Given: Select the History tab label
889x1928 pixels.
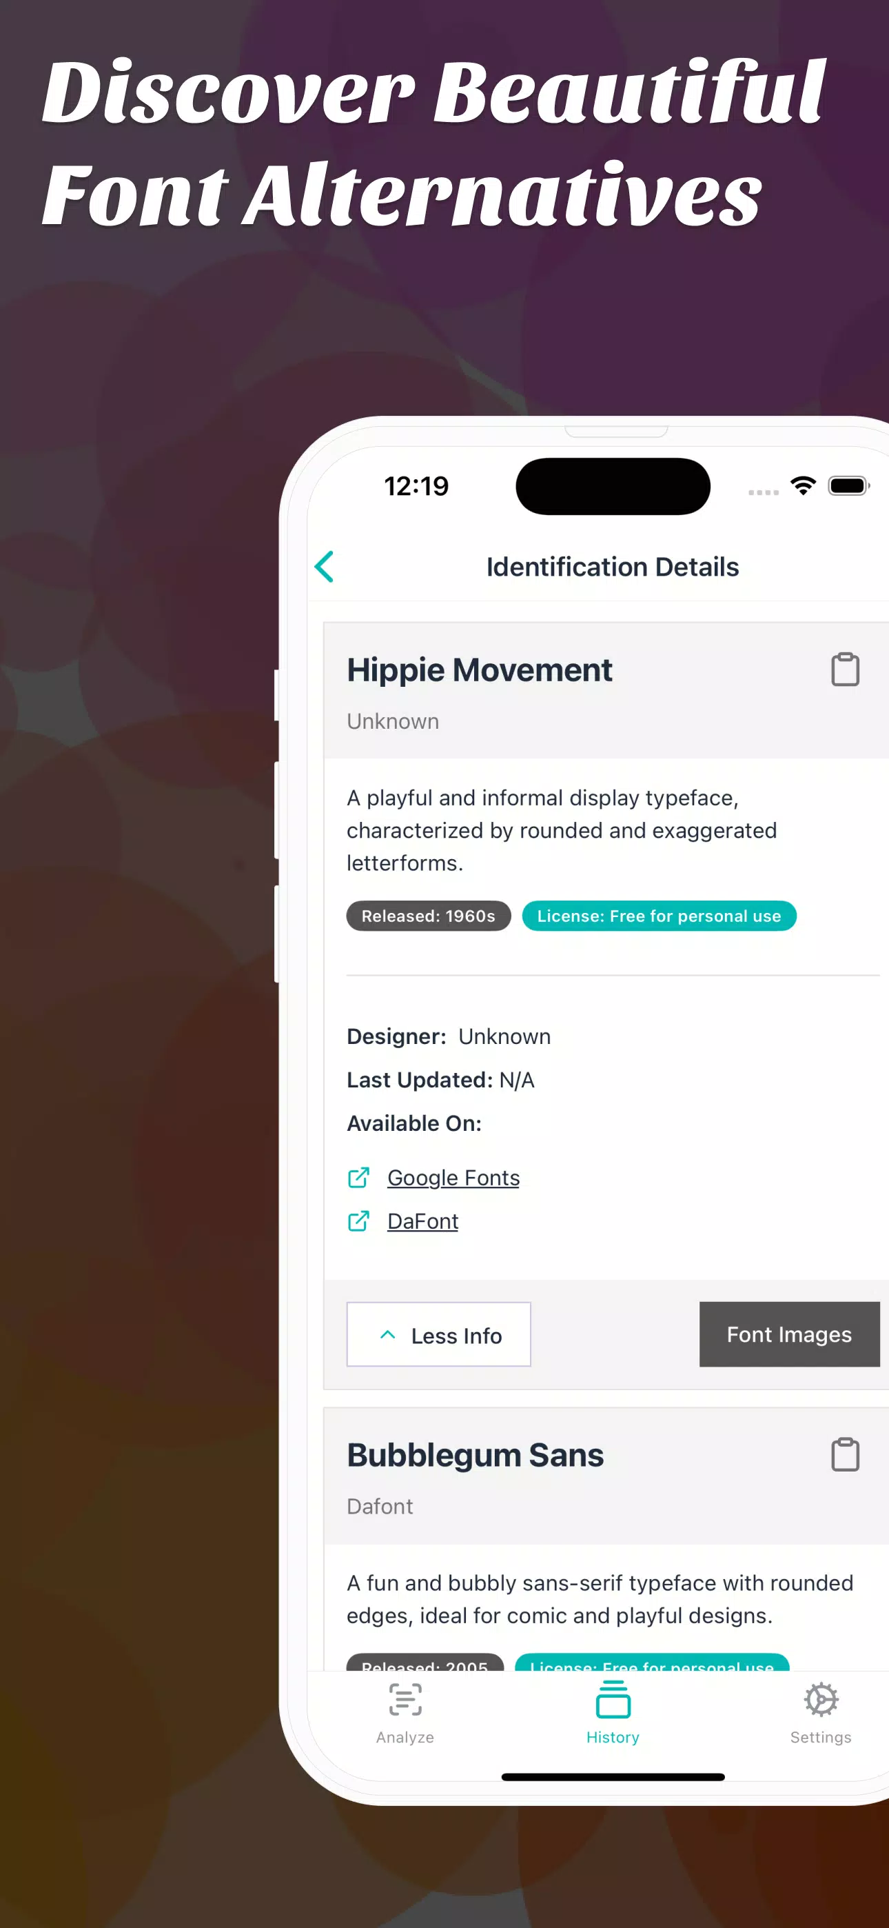Looking at the screenshot, I should coord(613,1737).
